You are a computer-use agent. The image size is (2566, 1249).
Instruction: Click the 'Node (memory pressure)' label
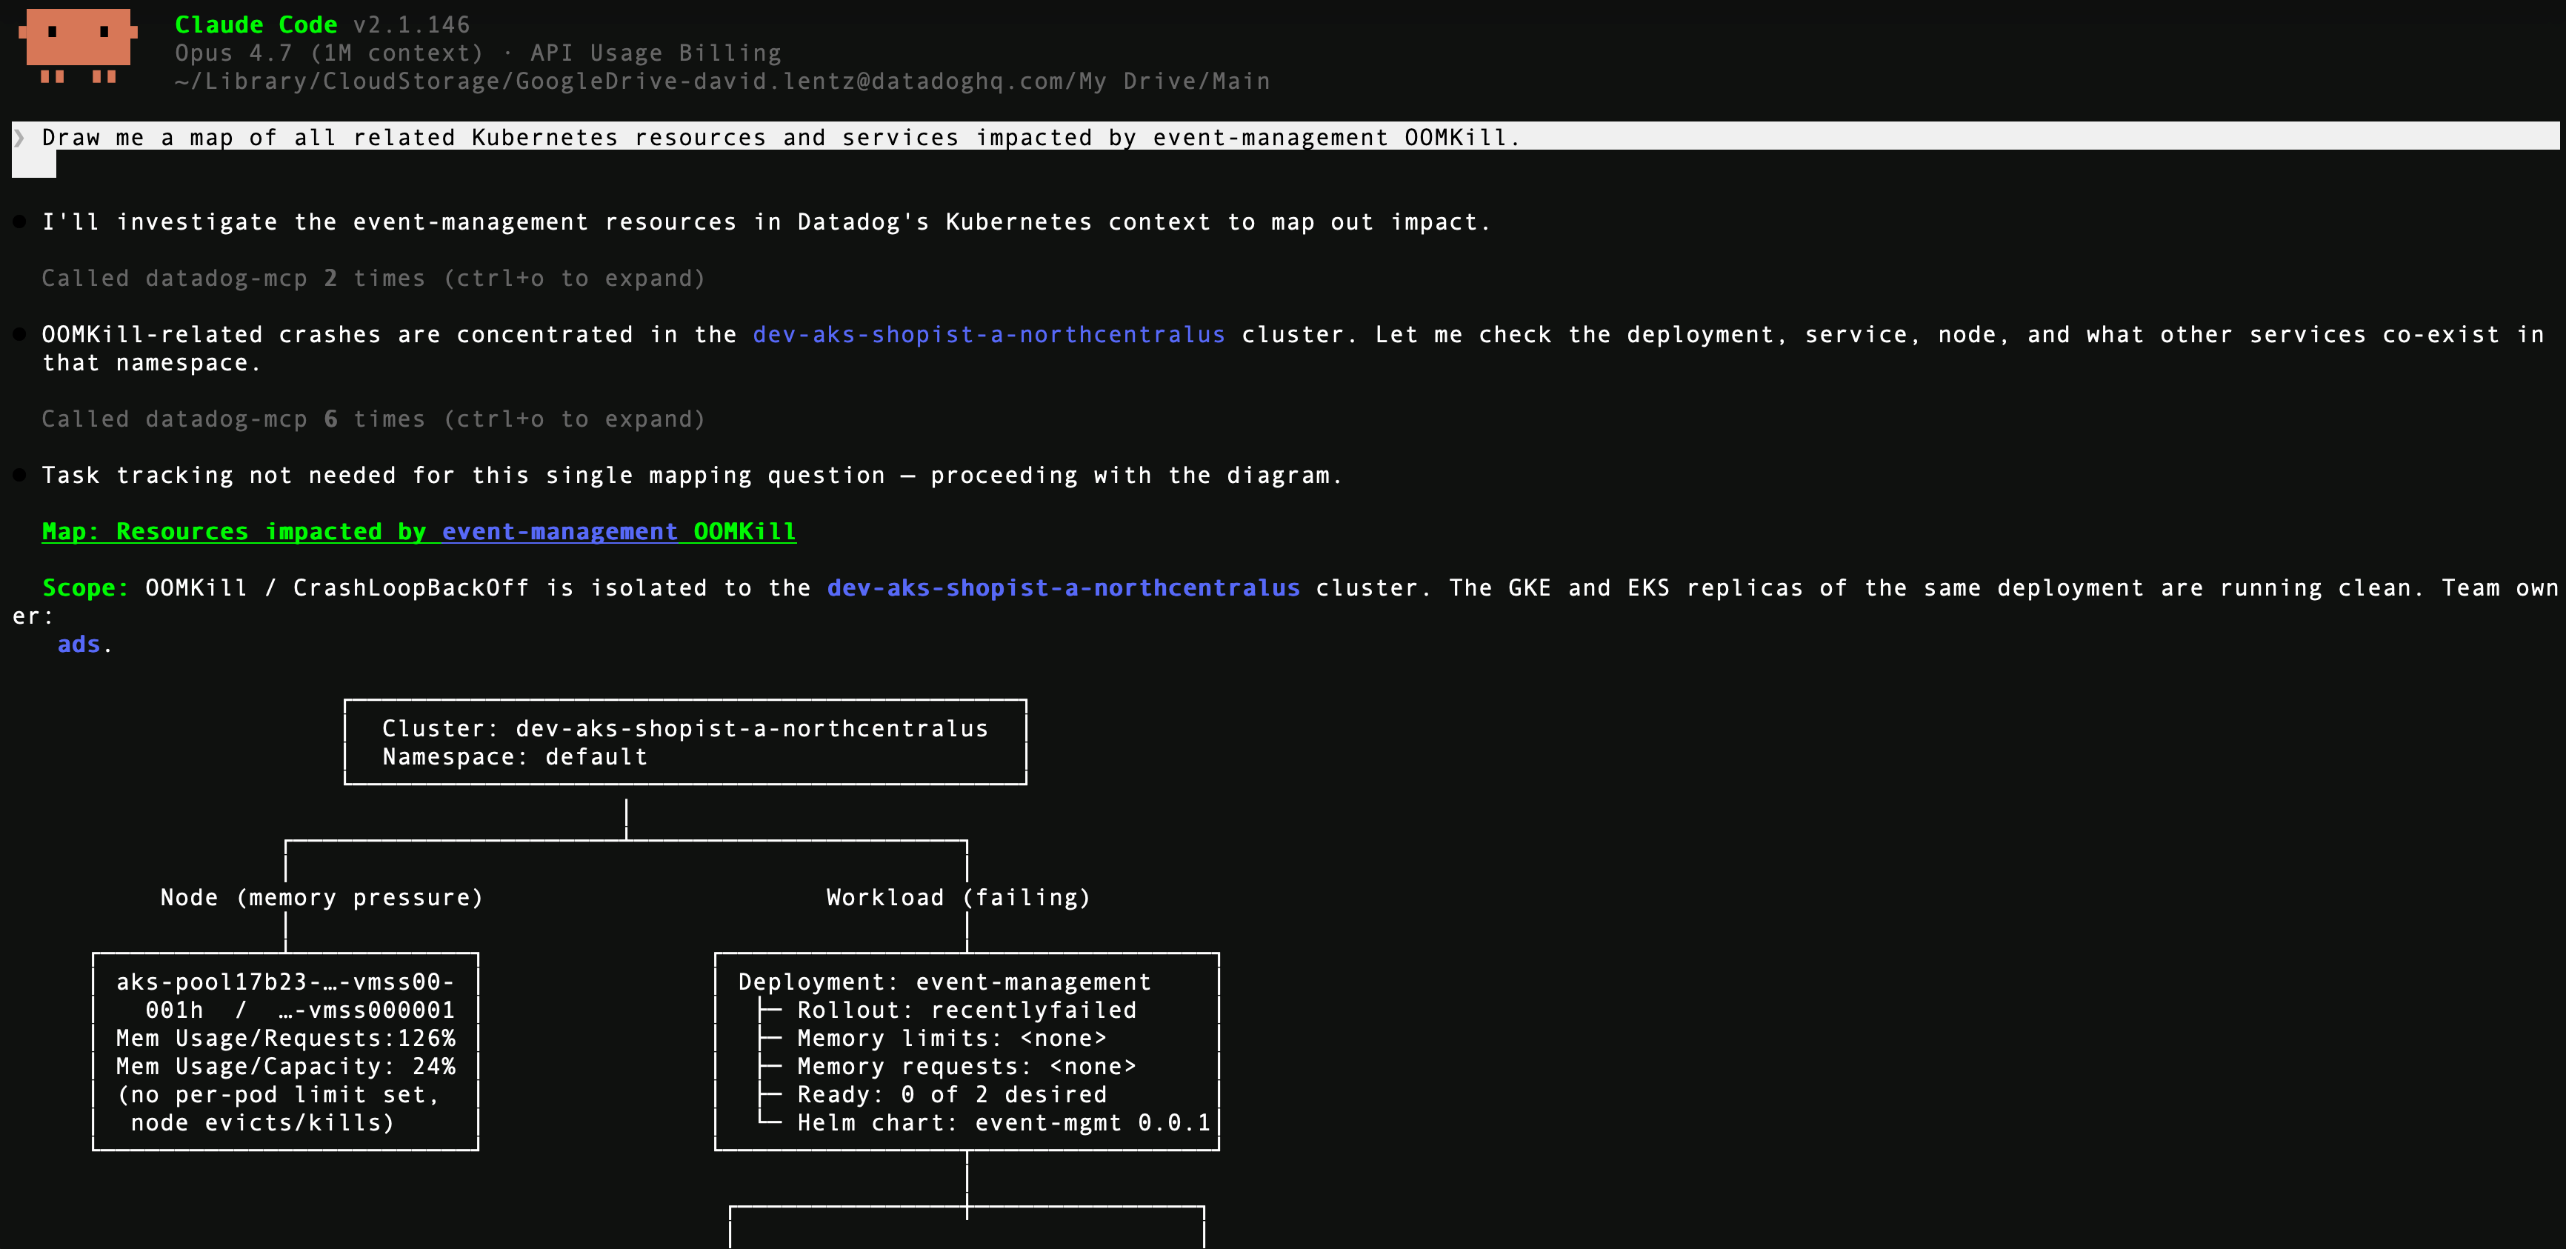(x=321, y=897)
